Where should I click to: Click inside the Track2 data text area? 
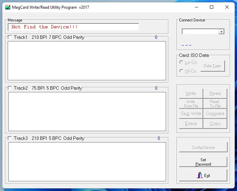[87, 112]
